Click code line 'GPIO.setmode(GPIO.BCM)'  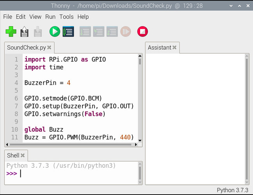point(63,98)
